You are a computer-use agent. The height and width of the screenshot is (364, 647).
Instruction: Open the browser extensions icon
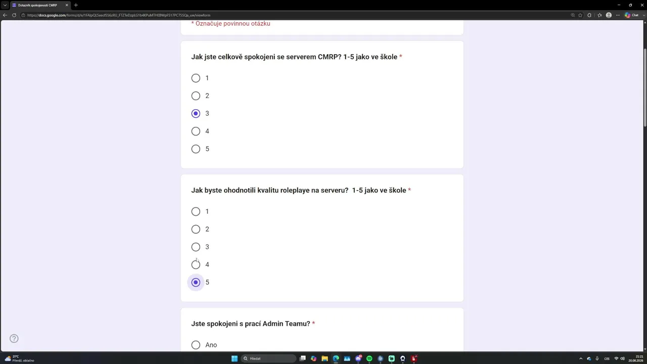589,15
